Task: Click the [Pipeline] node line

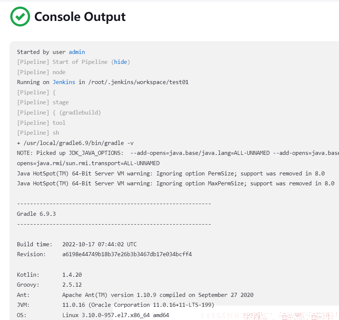Action: [x=41, y=72]
